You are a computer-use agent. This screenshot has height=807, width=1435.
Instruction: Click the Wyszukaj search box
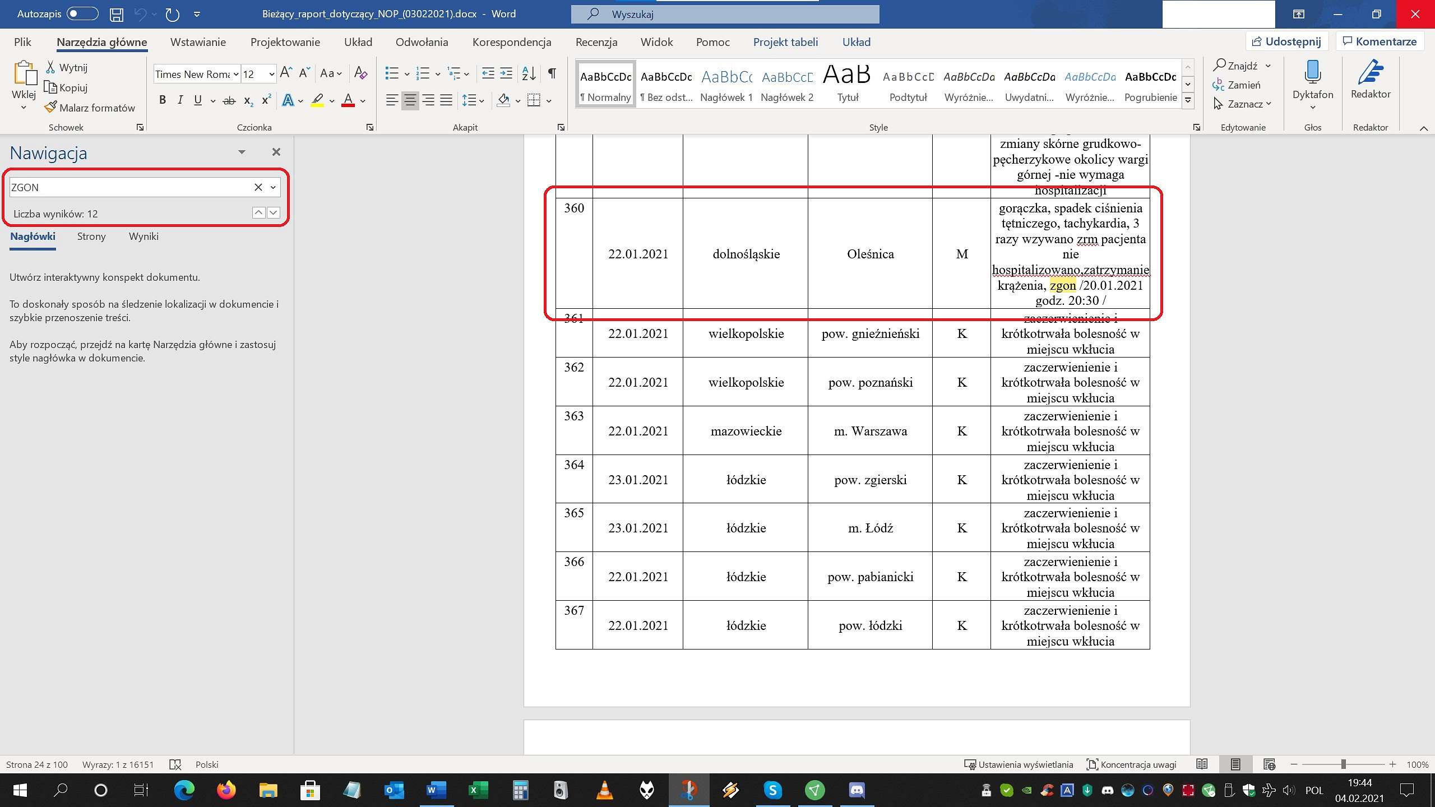tap(725, 14)
